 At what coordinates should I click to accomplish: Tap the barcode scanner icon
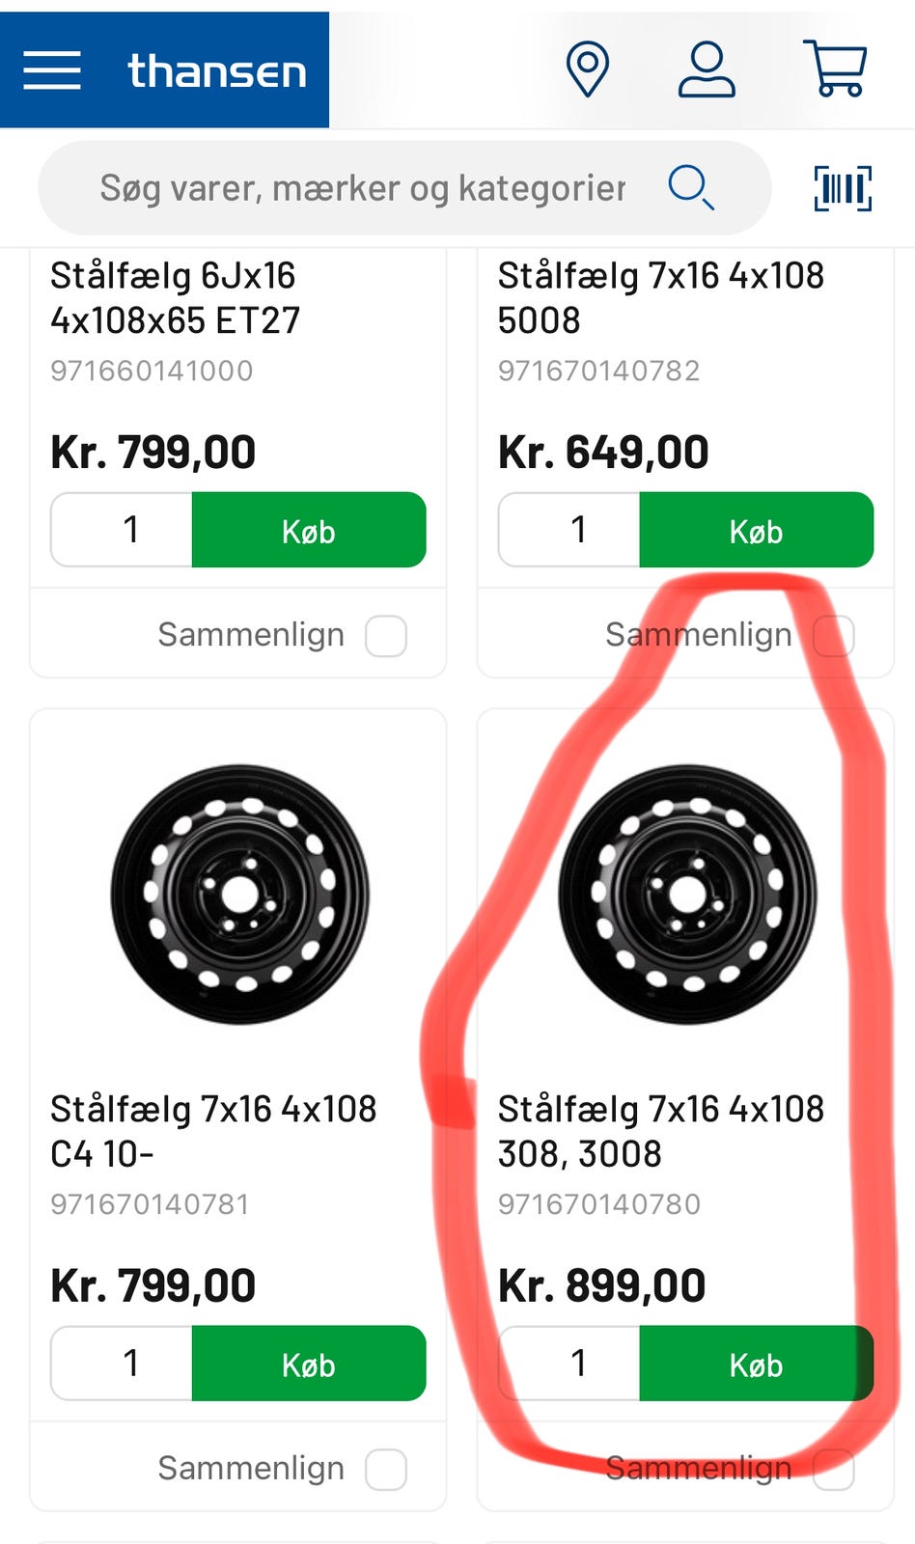pos(843,188)
